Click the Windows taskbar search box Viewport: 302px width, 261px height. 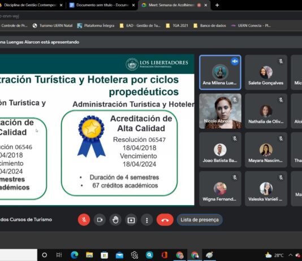point(19,255)
